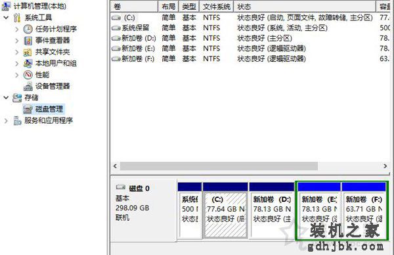Click the drive icon of the 新加卷 (F:) row

coord(116,59)
